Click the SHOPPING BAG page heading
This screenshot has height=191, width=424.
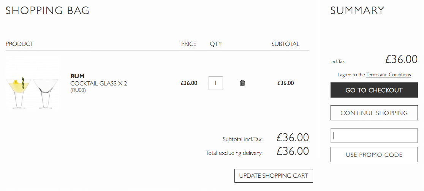[x=47, y=11]
